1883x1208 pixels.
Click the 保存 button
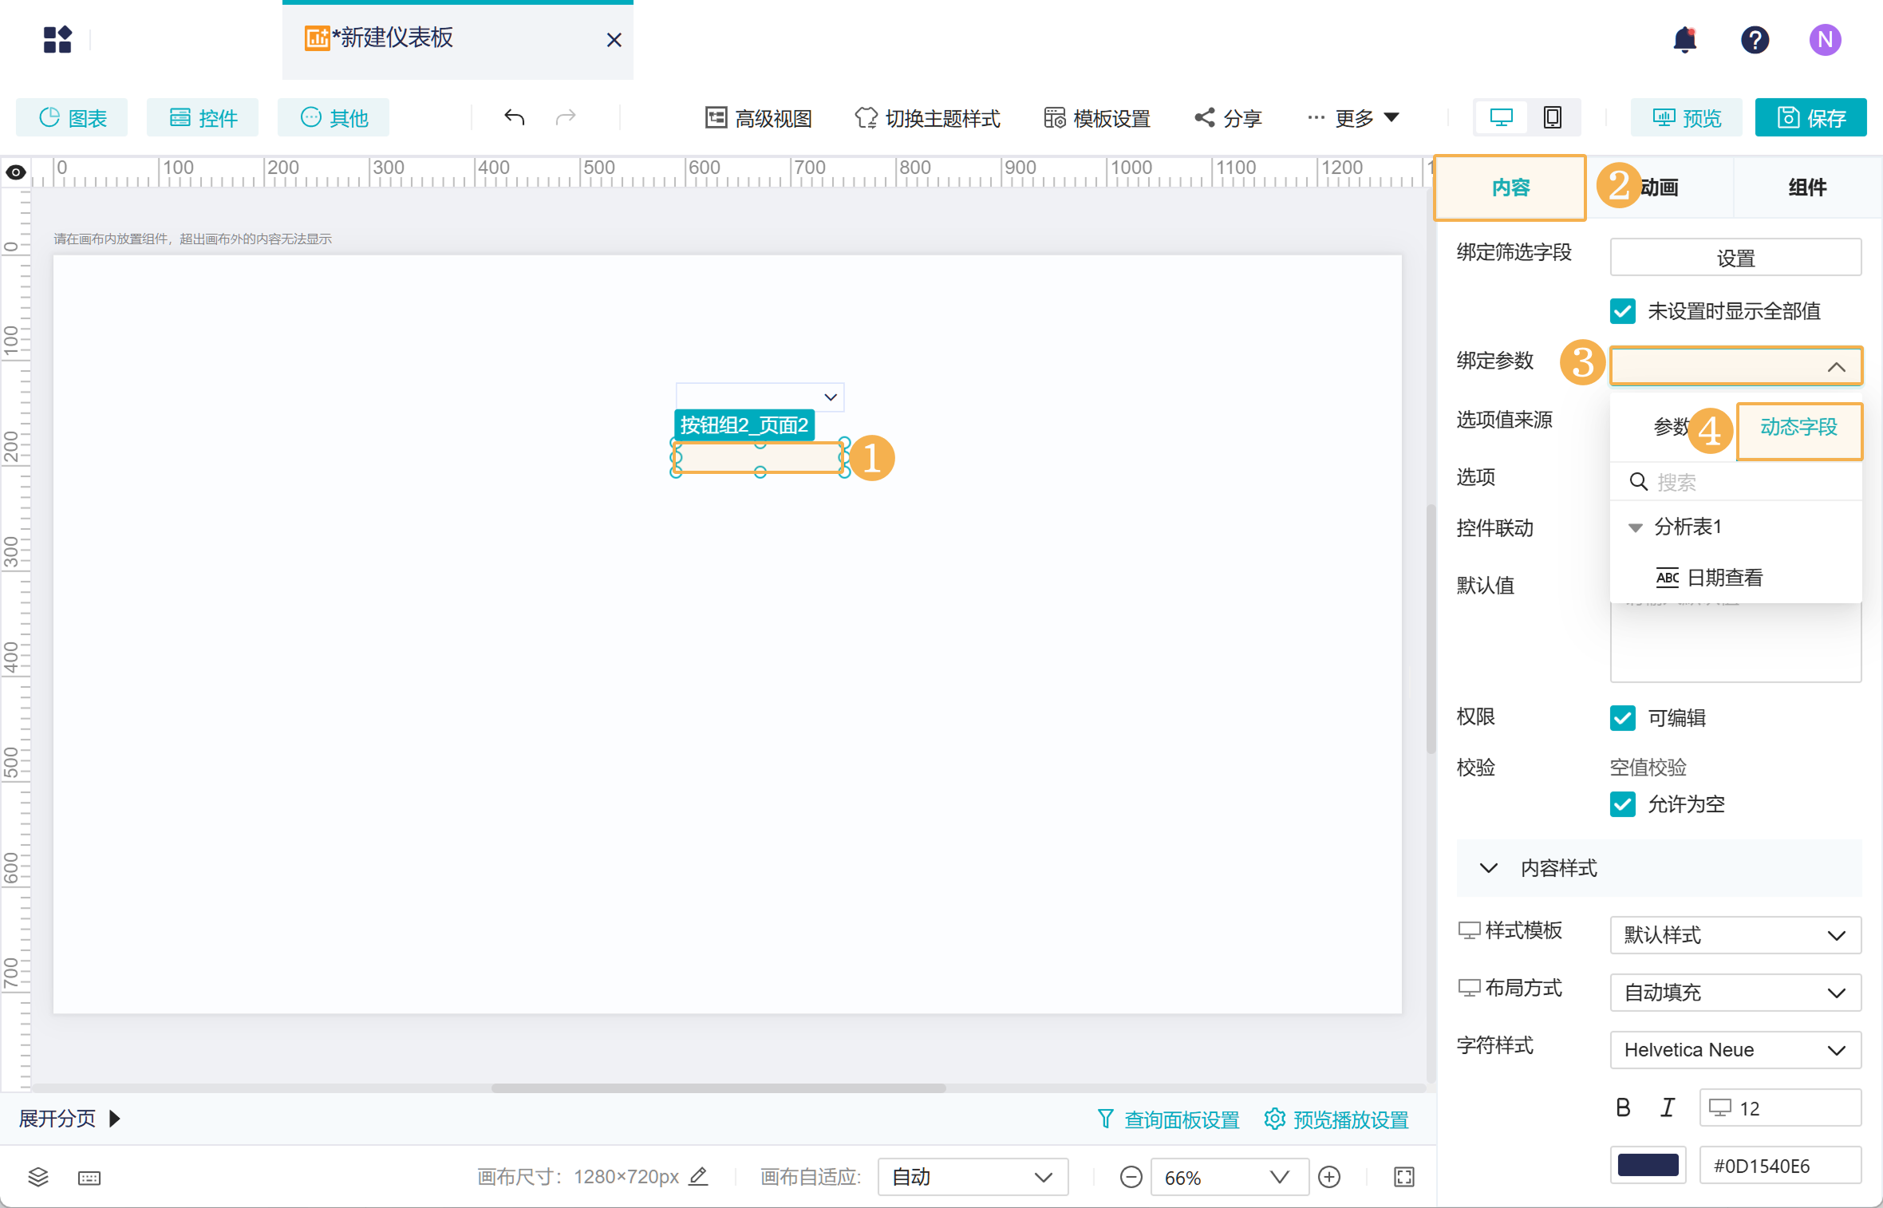click(x=1810, y=118)
